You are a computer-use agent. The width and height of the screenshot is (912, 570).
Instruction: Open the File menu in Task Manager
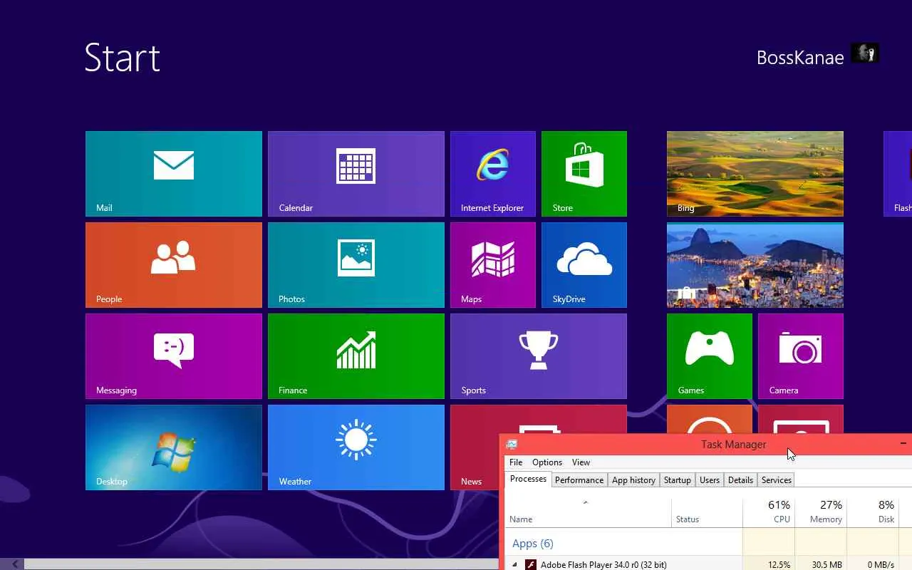pyautogui.click(x=516, y=462)
